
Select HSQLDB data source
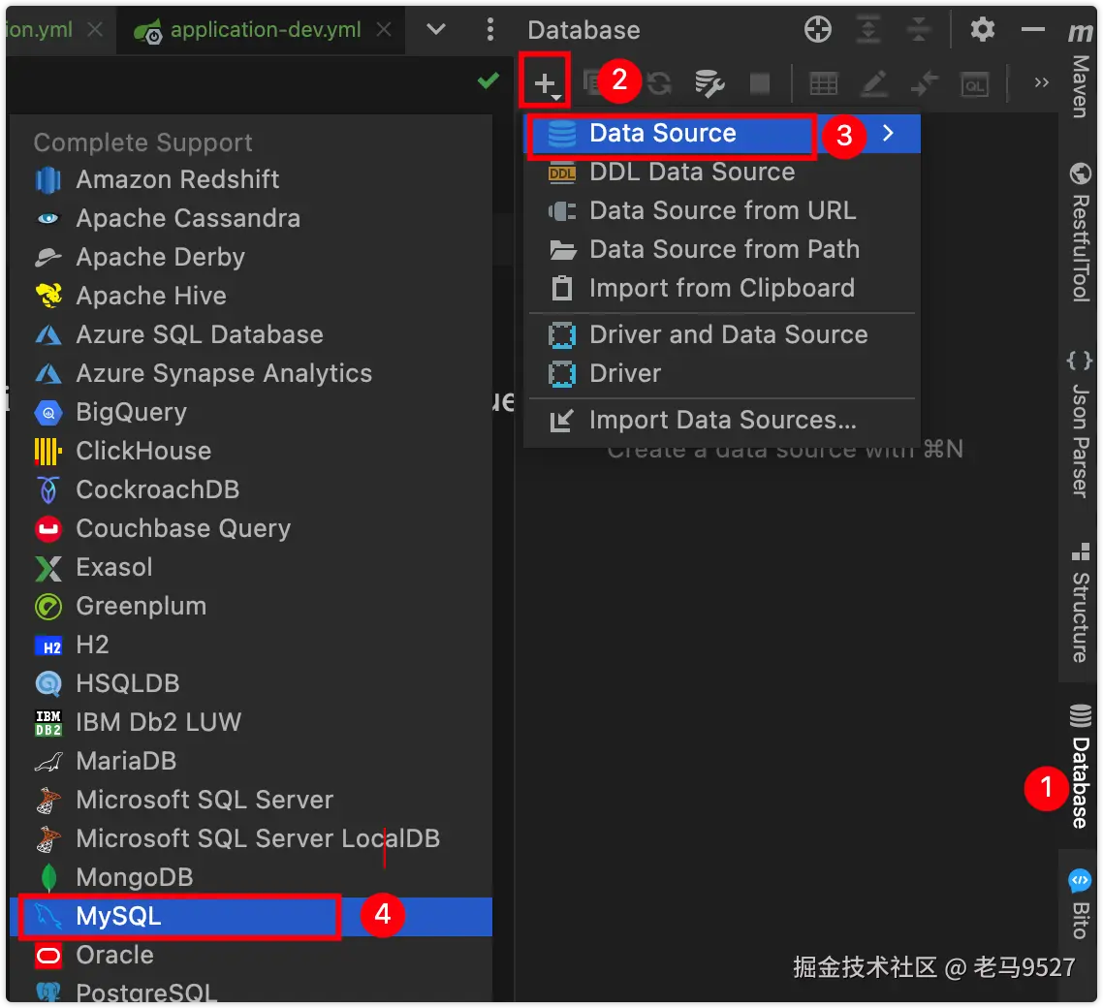point(251,683)
